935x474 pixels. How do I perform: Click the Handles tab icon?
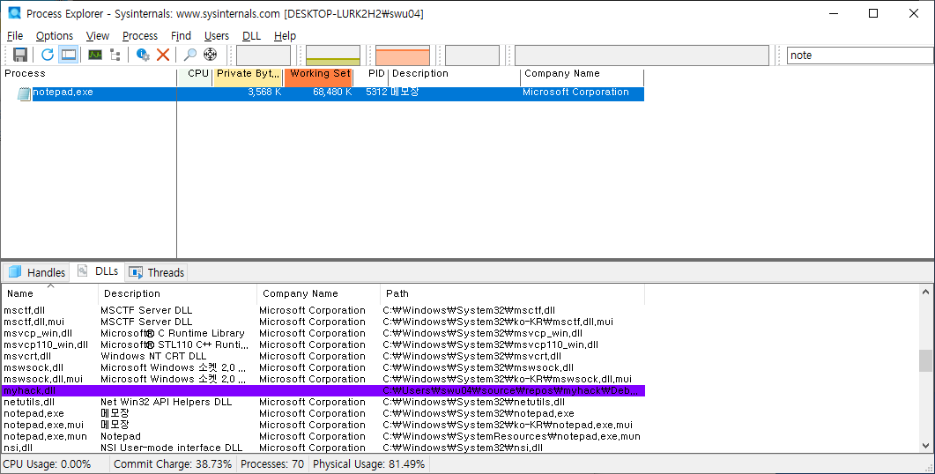(x=15, y=272)
